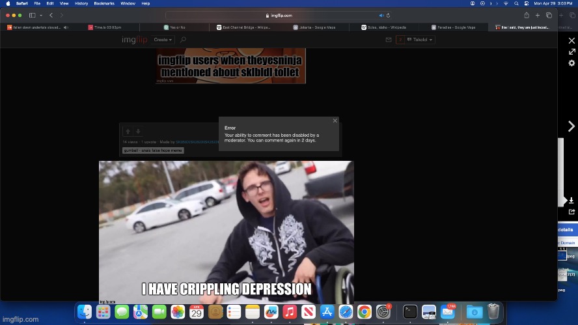Switch to Boise, Idaho Wikipedia tab

[383, 27]
